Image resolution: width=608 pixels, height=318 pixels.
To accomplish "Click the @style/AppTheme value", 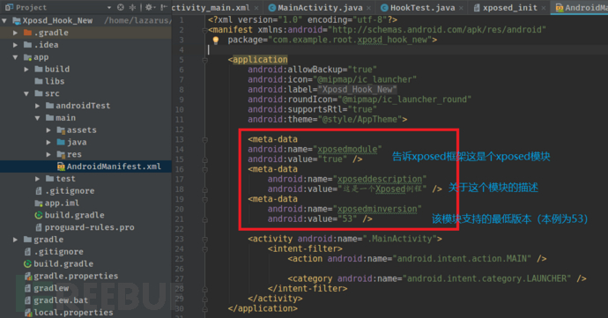I will point(360,120).
